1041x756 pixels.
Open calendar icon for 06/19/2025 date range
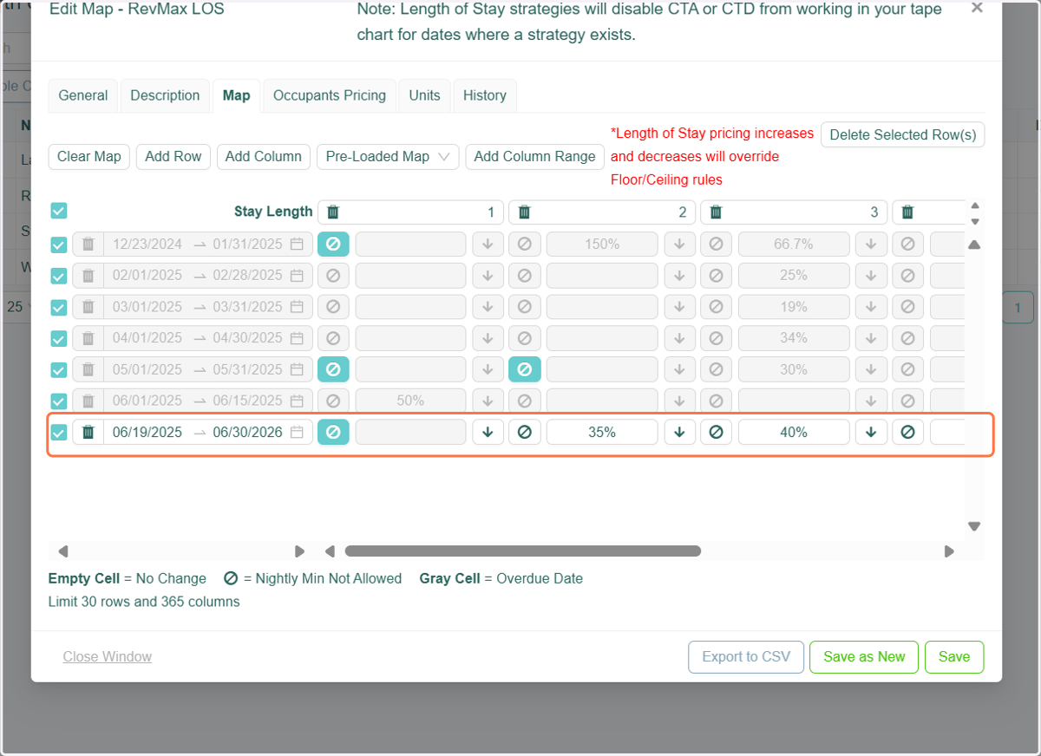coord(297,432)
